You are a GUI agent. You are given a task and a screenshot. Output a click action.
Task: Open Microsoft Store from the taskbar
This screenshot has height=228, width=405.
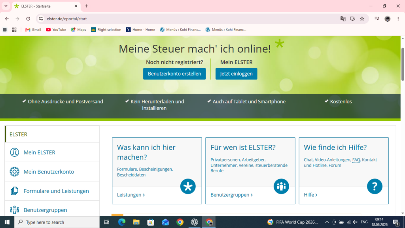tap(151, 222)
